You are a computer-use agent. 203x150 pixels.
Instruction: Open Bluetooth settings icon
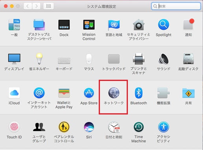point(138,93)
